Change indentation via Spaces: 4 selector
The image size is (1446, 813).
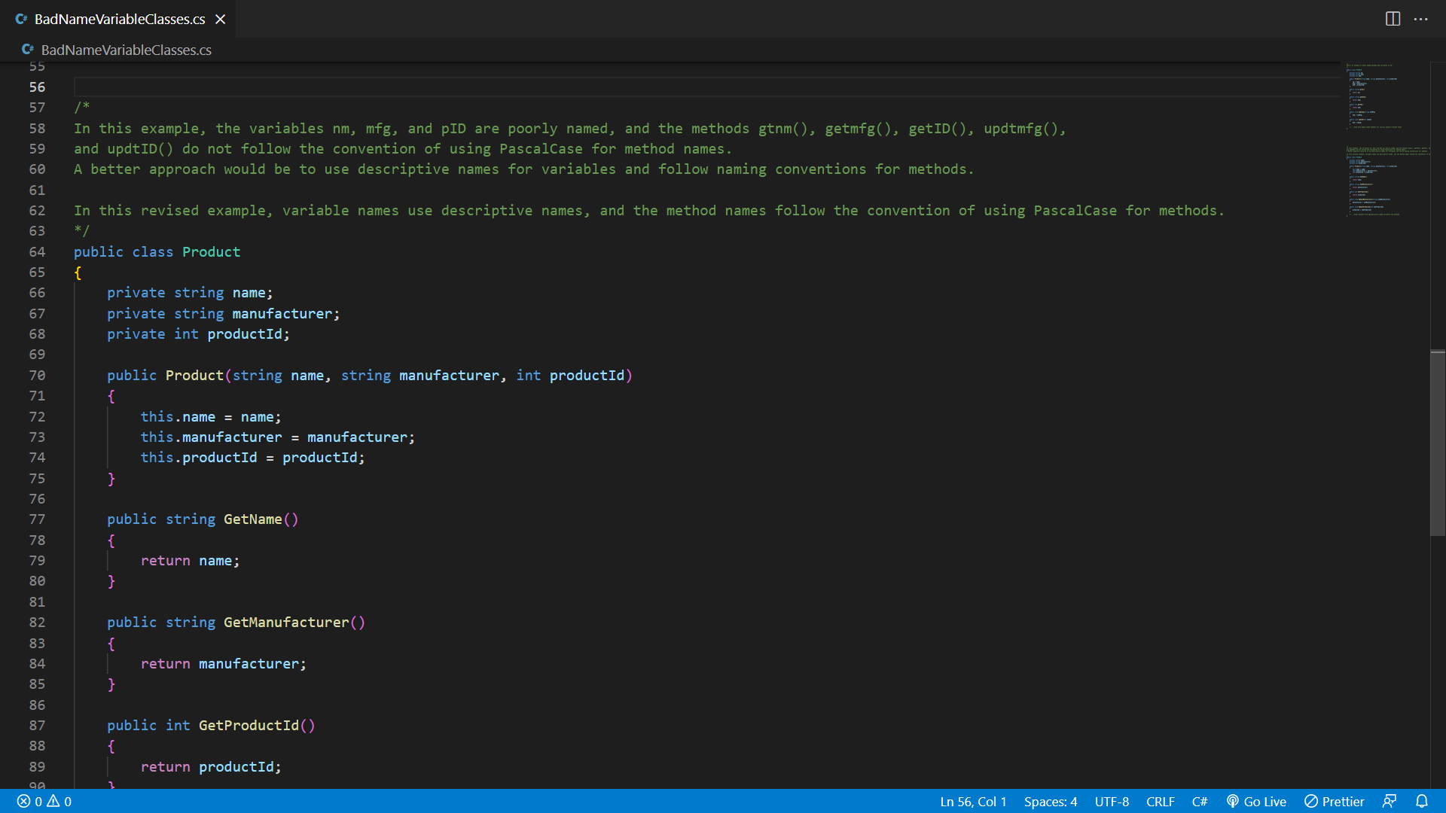point(1051,801)
